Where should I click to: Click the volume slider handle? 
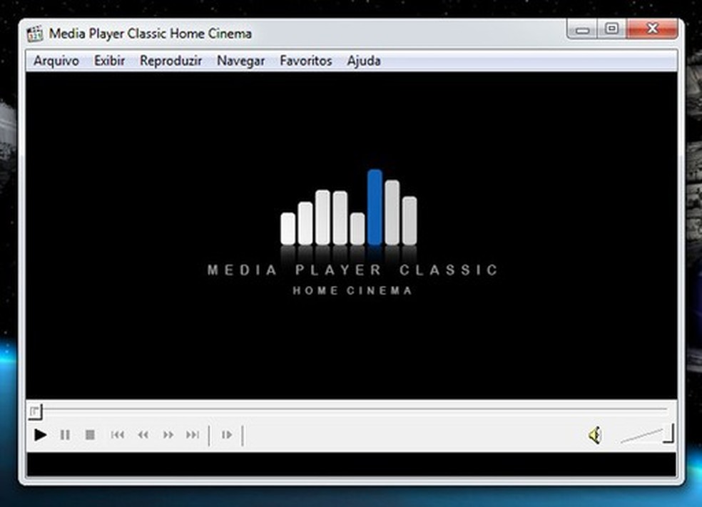point(669,433)
